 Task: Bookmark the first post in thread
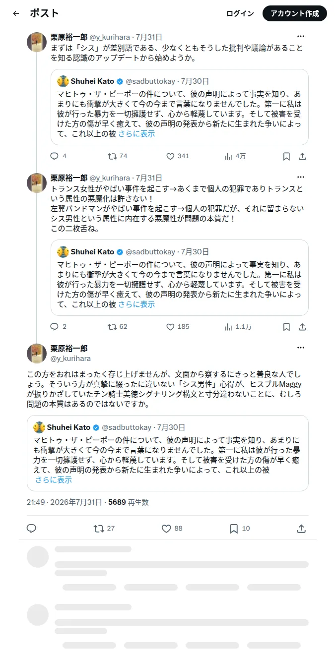286,156
